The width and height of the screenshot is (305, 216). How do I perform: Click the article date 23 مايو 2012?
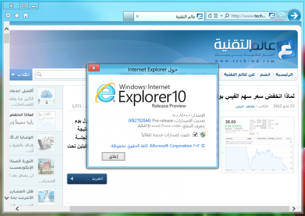[x=284, y=106]
